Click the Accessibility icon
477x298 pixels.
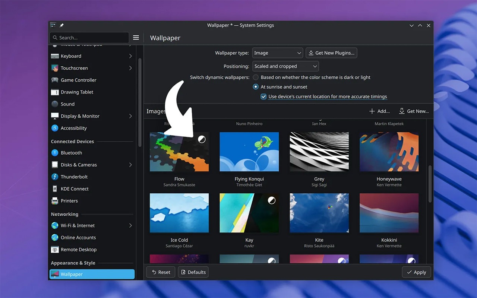click(55, 128)
